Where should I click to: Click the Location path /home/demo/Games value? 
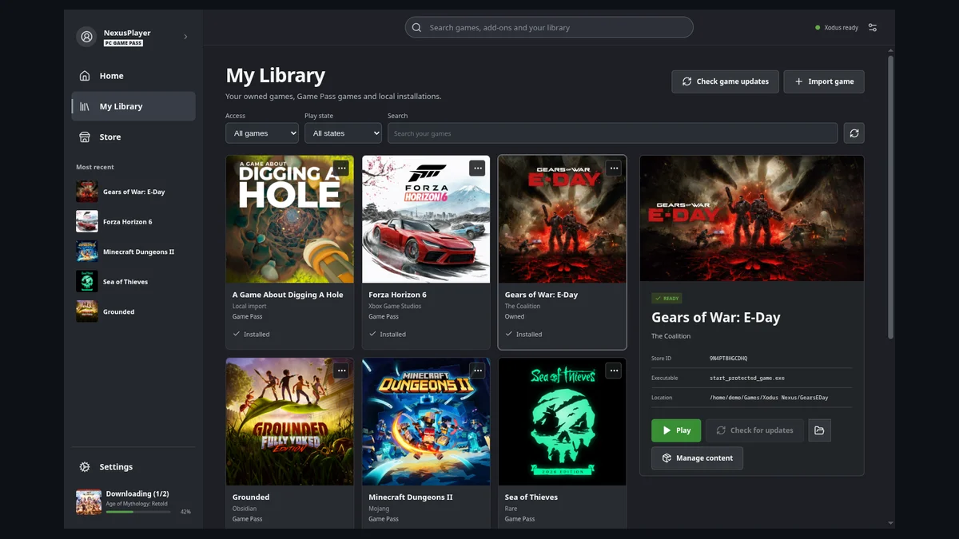[769, 398]
